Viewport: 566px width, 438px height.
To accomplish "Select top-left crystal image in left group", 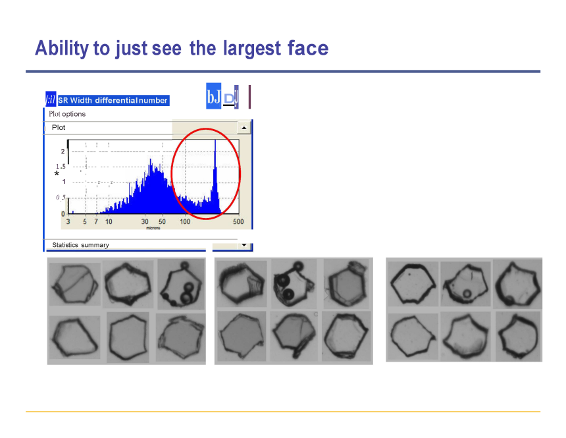I will coord(74,284).
